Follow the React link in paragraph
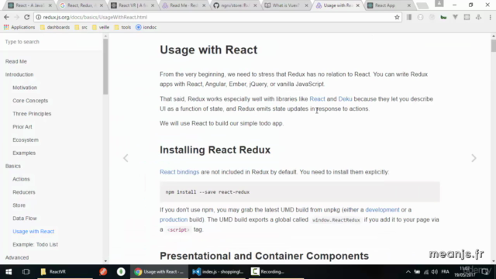The width and height of the screenshot is (496, 279). 317,99
